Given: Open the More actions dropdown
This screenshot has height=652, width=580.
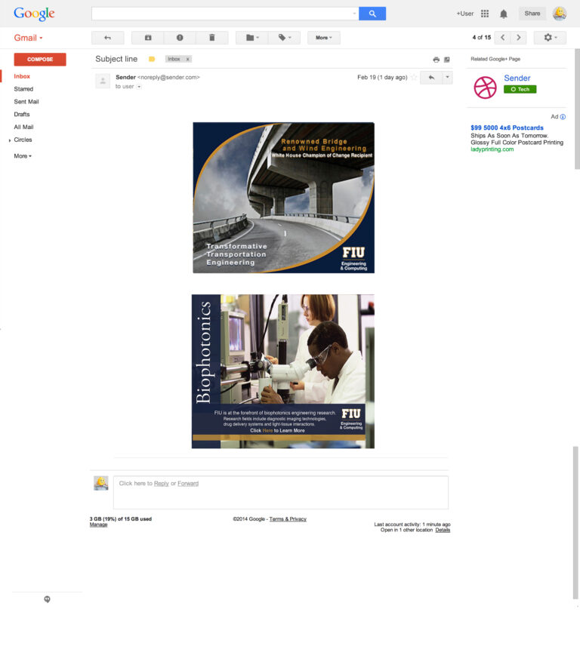Looking at the screenshot, I should (324, 38).
